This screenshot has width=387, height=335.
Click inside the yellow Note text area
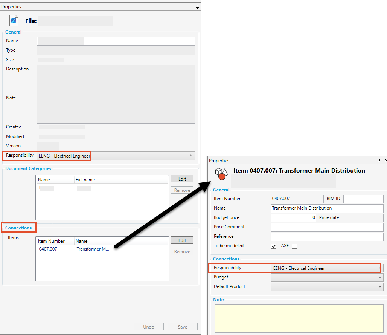pos(299,318)
